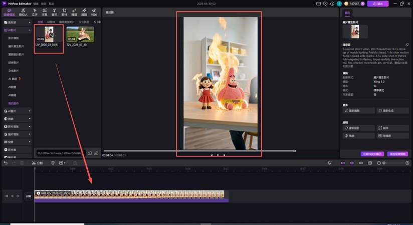Select the T2V_2026_03_30 rabbit video thumbnail
Image resolution: width=413 pixels, height=225 pixels.
pyautogui.click(x=79, y=35)
